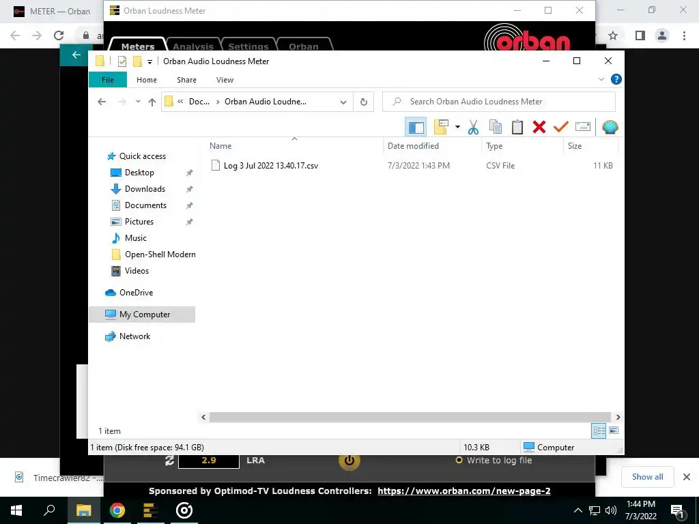Switch to the Meters tab in Orban
699x524 pixels.
(138, 46)
